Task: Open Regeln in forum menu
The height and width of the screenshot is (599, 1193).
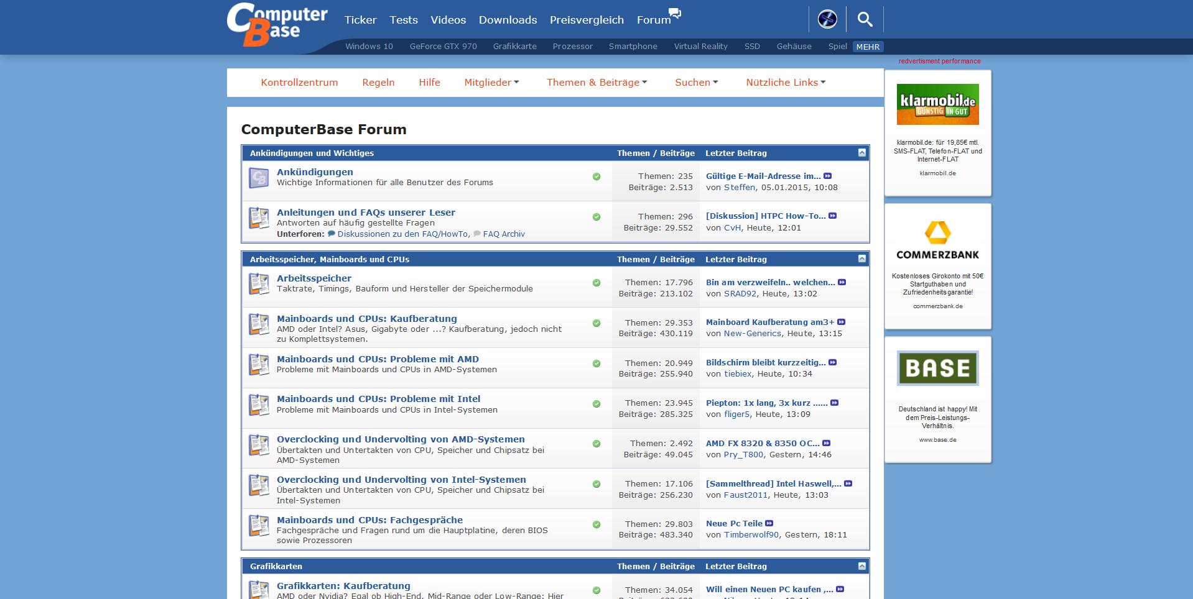Action: 378,83
